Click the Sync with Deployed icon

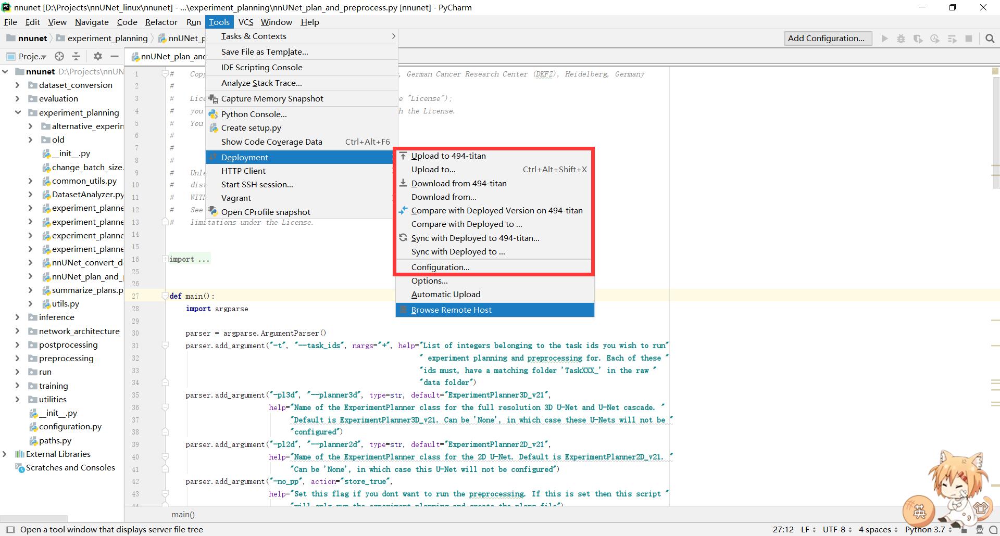coord(403,238)
